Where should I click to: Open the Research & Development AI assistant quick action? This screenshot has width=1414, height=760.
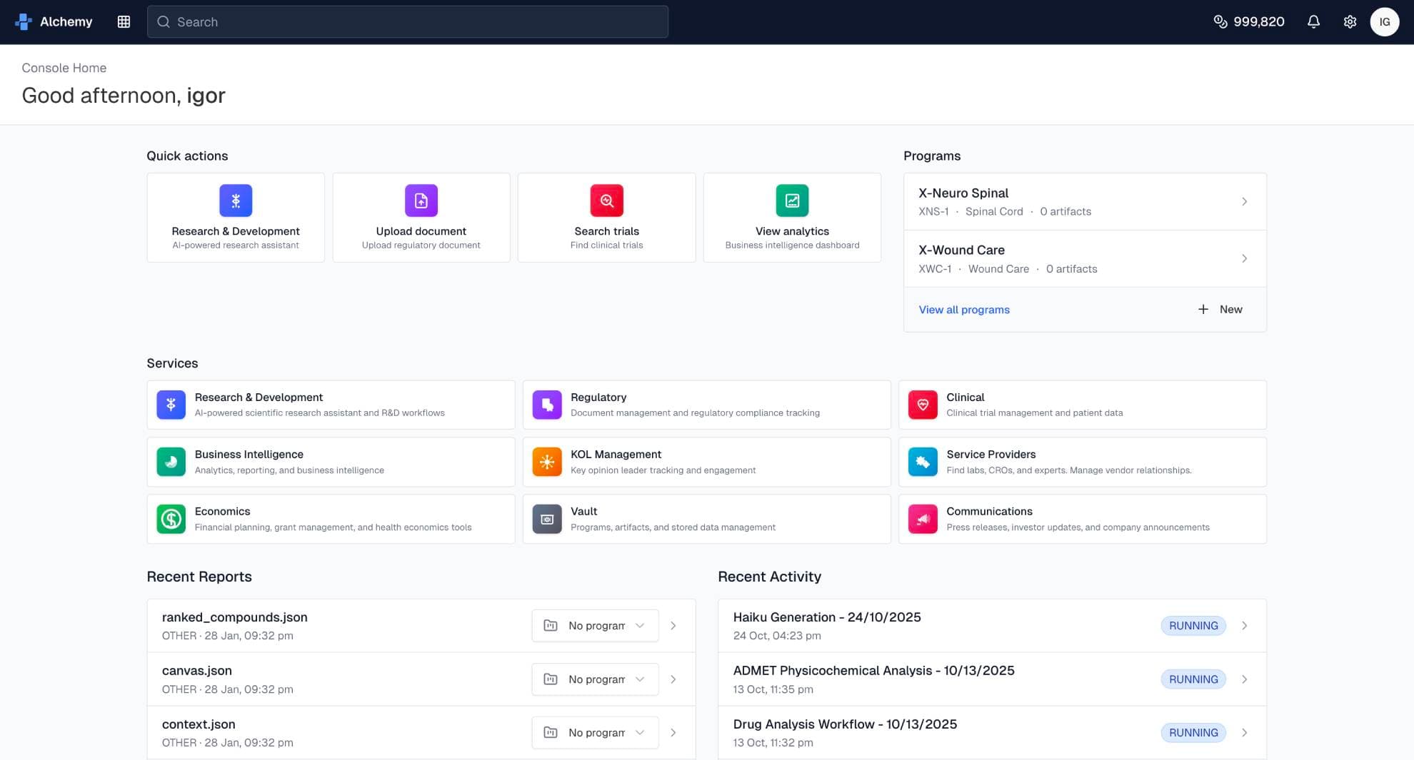pyautogui.click(x=235, y=217)
